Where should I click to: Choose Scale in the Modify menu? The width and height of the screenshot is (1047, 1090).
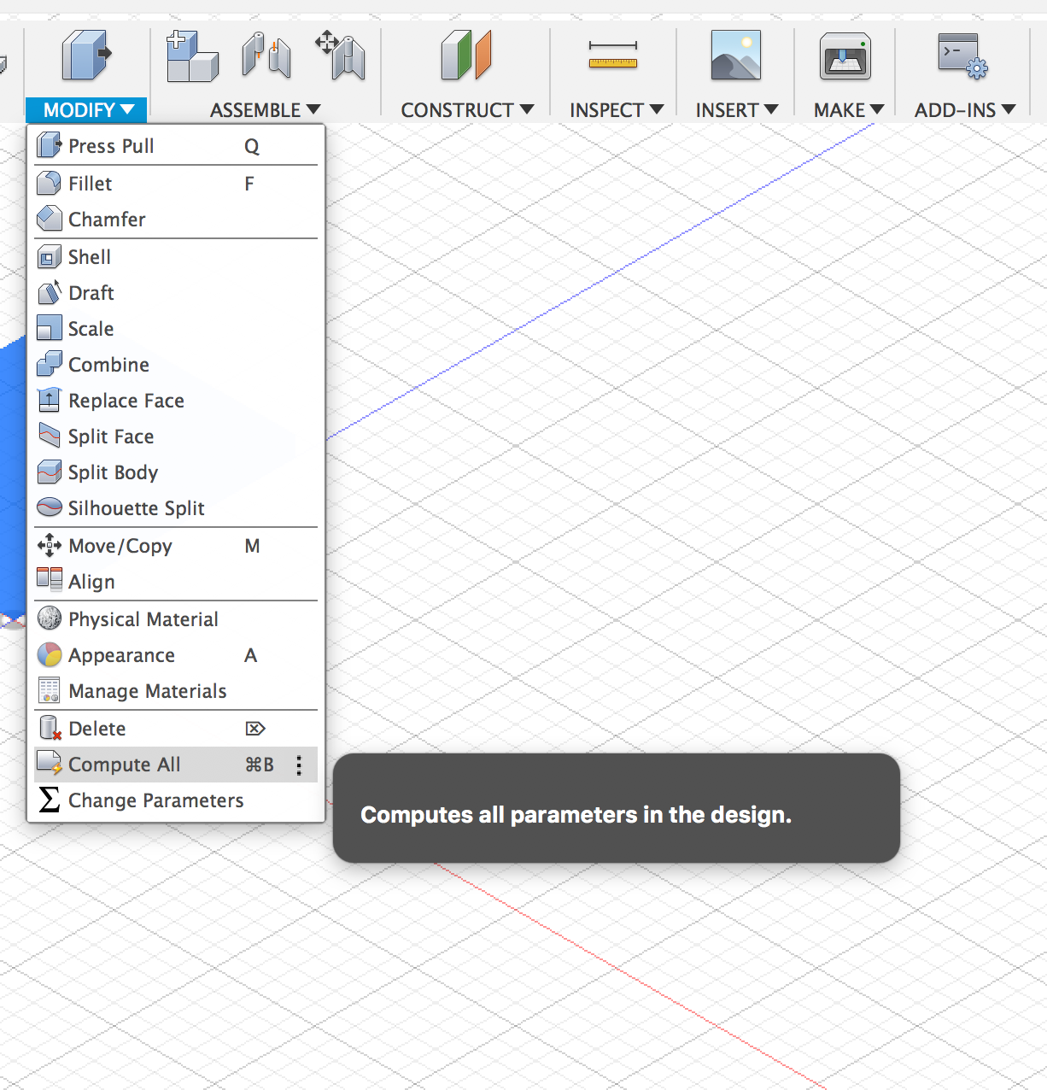(176, 329)
